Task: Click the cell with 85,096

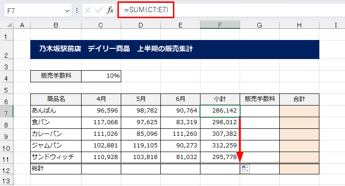Action: [x=141, y=134]
